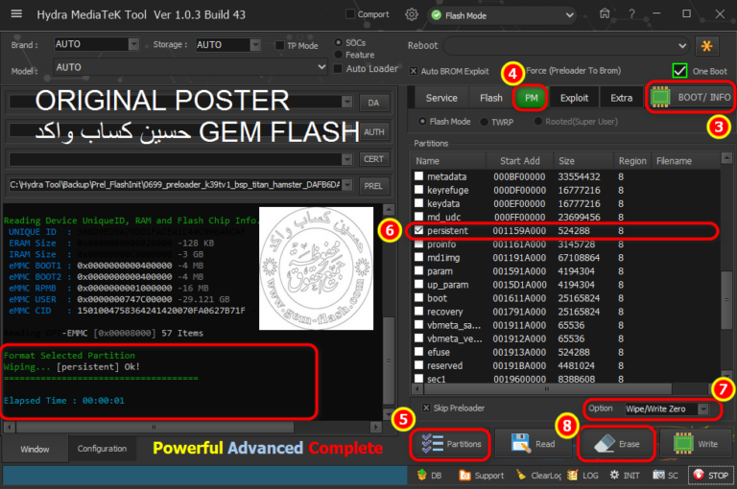Open the Wipe/Write Zero option dropdown
The width and height of the screenshot is (737, 489).
tap(704, 408)
